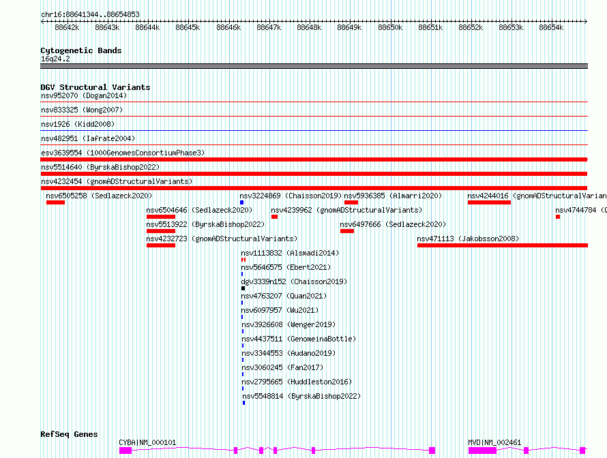Open esv3639554 (1000GenomesConsortiumPhase3) label

tap(123, 153)
